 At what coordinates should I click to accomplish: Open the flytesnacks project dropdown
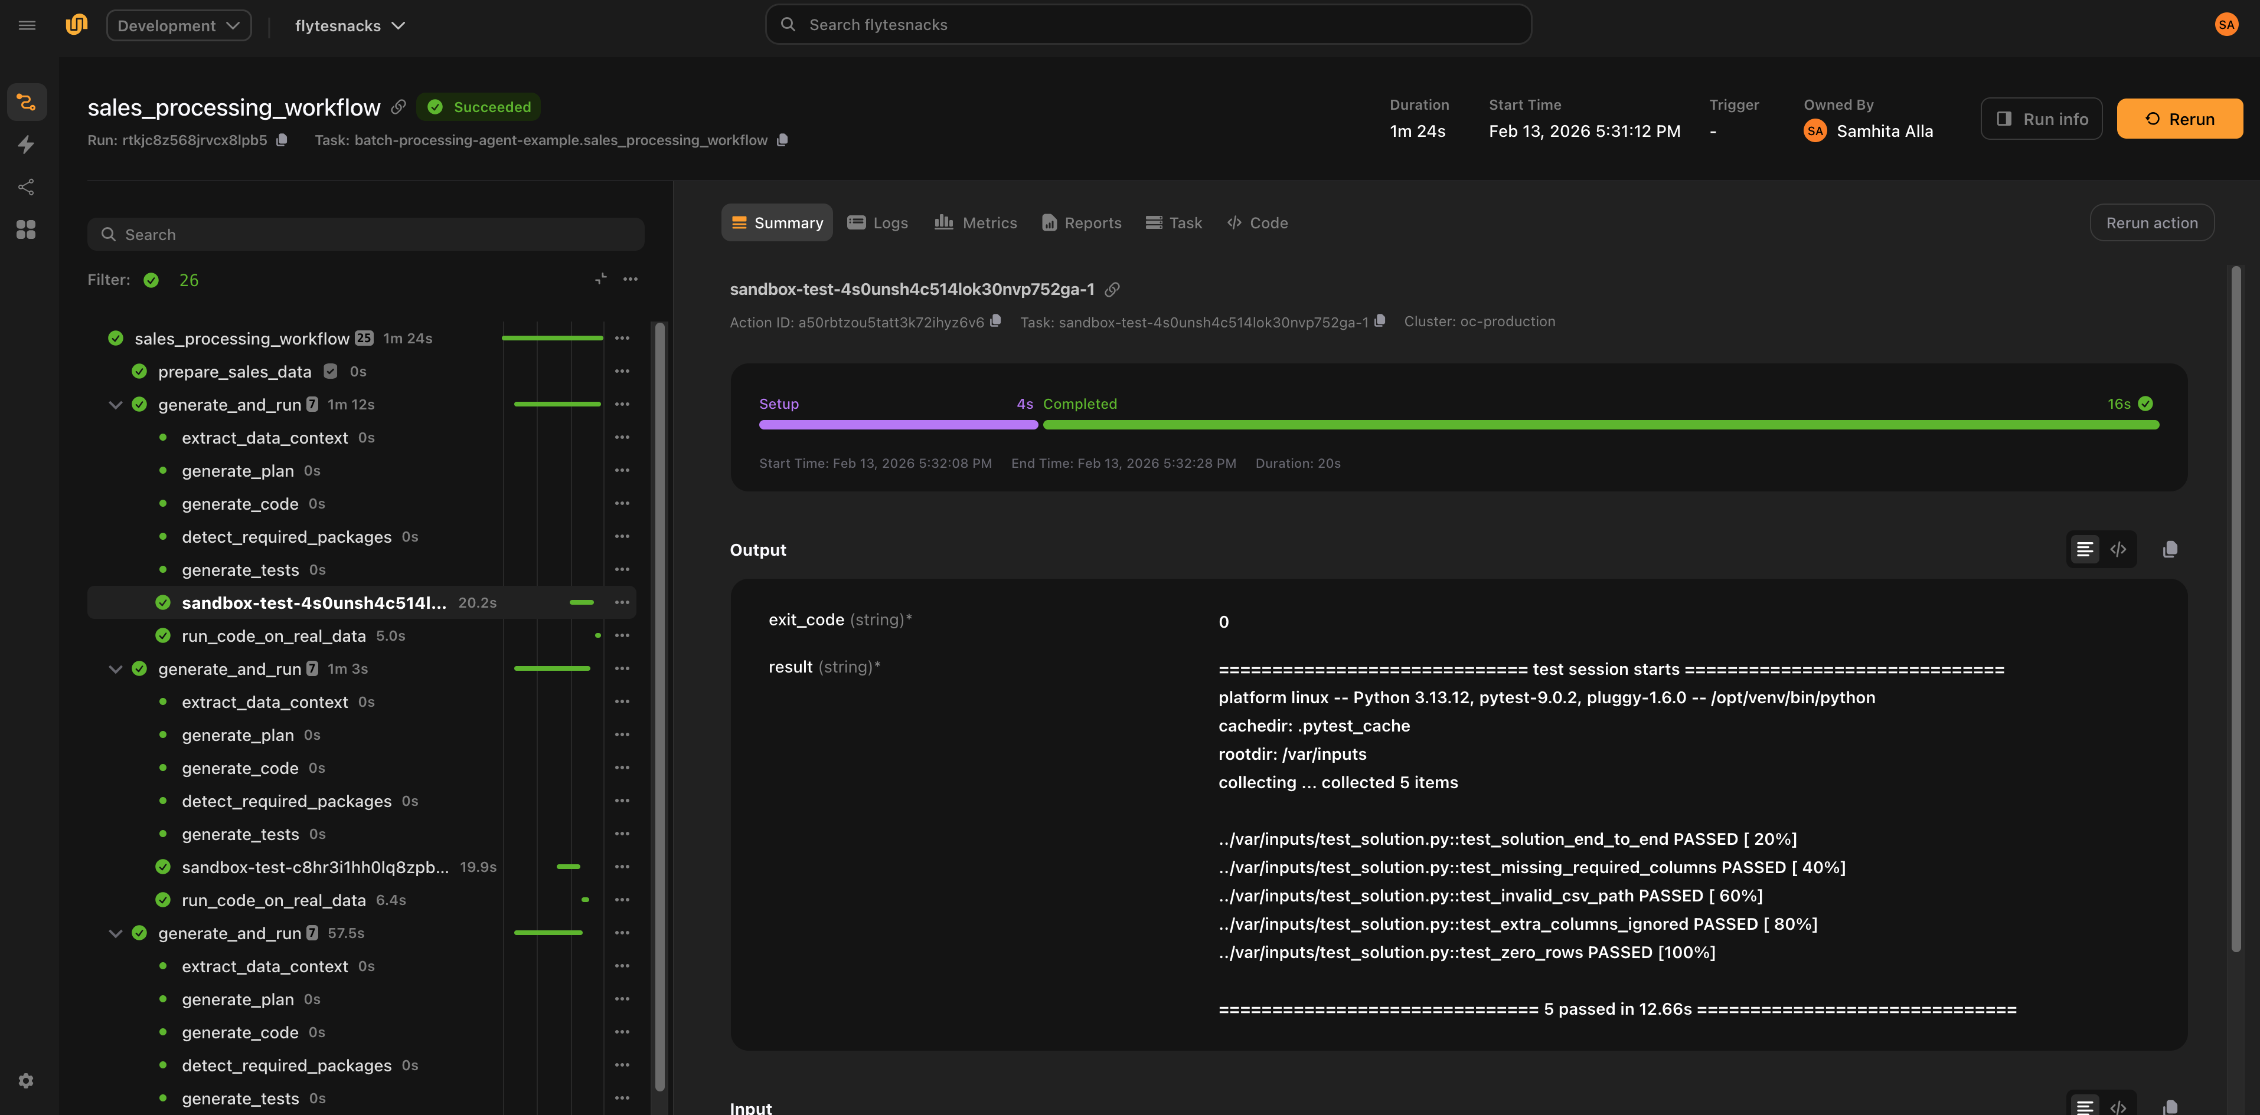pyautogui.click(x=349, y=25)
